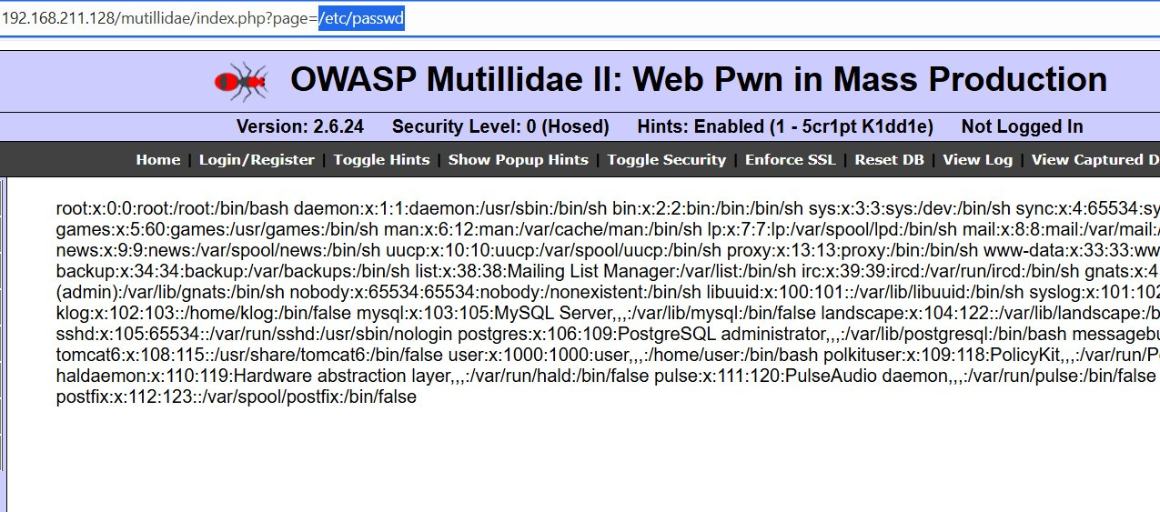Click the OWASP Mutillidae II page title
Image resolution: width=1160 pixels, height=512 pixels.
coord(698,80)
